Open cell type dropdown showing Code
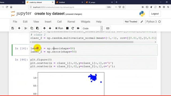 [92, 28]
